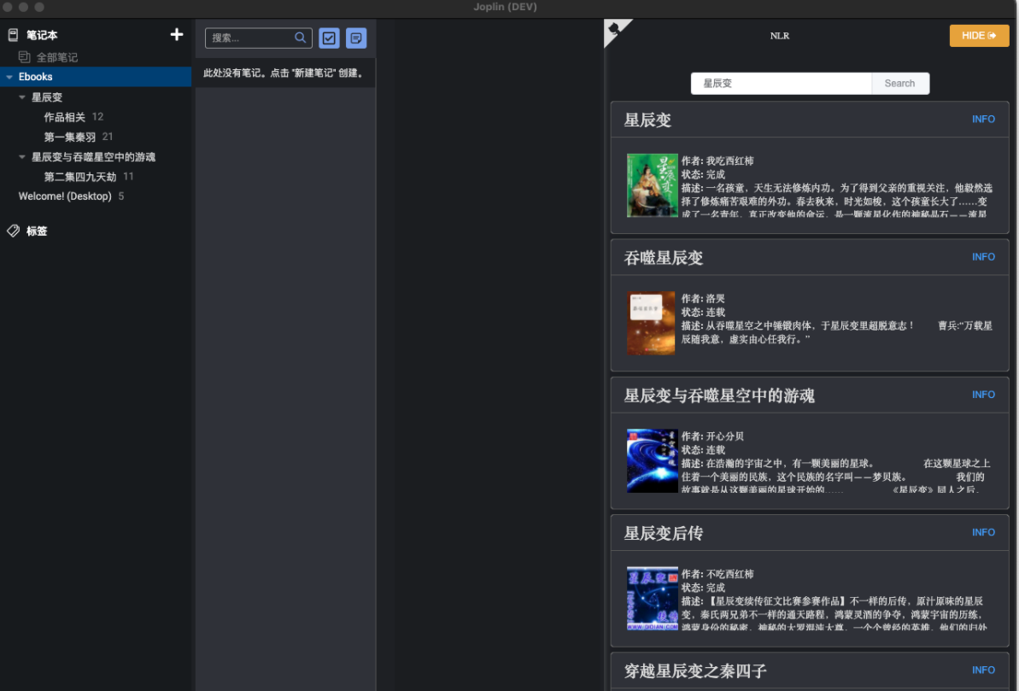
Task: Collapse the Ebooks notebook
Action: coord(9,77)
